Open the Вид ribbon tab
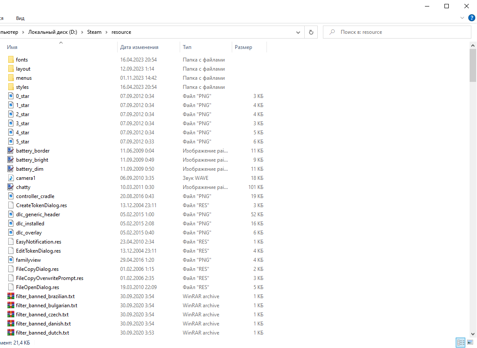477x348 pixels. [x=20, y=18]
